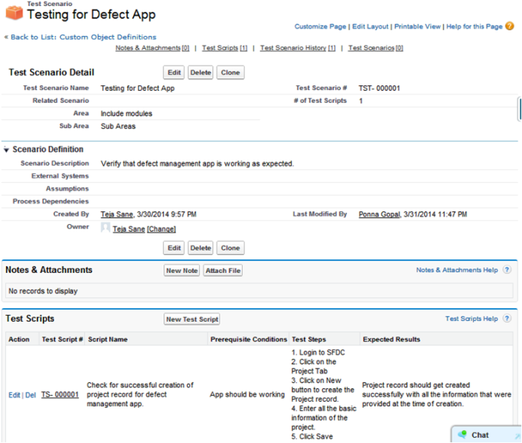Click 'App should be working' cell

tap(247, 394)
